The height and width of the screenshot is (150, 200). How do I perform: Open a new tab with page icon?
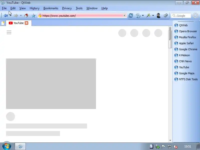point(3,23)
